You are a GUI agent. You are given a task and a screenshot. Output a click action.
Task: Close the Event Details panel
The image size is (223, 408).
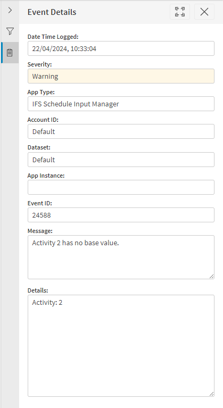tap(204, 12)
